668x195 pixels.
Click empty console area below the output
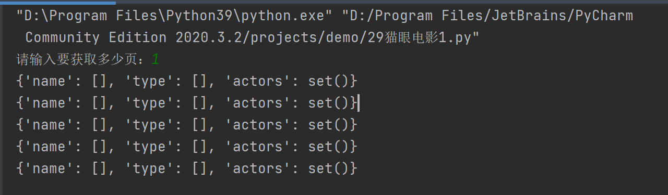[334, 186]
